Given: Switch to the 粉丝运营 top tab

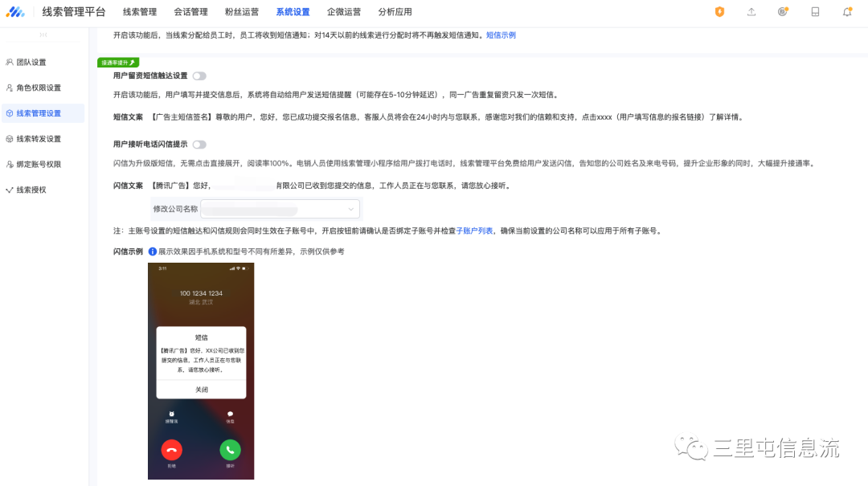Looking at the screenshot, I should 241,12.
